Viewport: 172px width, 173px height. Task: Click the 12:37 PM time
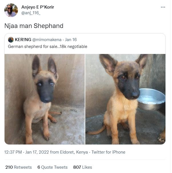coord(13,152)
